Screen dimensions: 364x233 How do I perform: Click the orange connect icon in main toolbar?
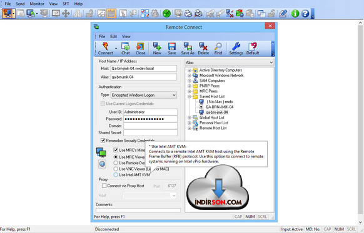pyautogui.click(x=8, y=14)
